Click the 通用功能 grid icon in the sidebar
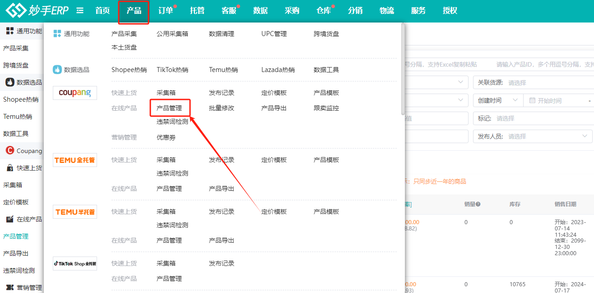The image size is (594, 293). pyautogui.click(x=9, y=31)
